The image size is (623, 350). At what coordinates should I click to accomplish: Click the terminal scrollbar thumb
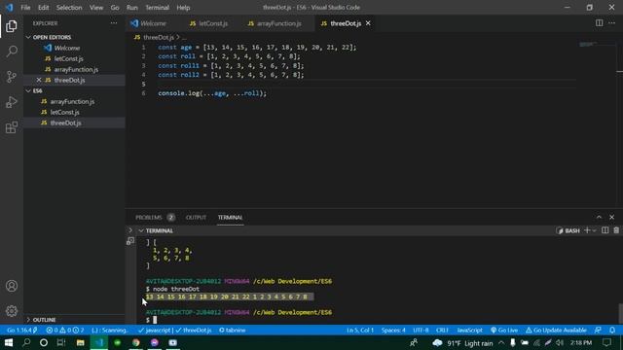(x=621, y=313)
